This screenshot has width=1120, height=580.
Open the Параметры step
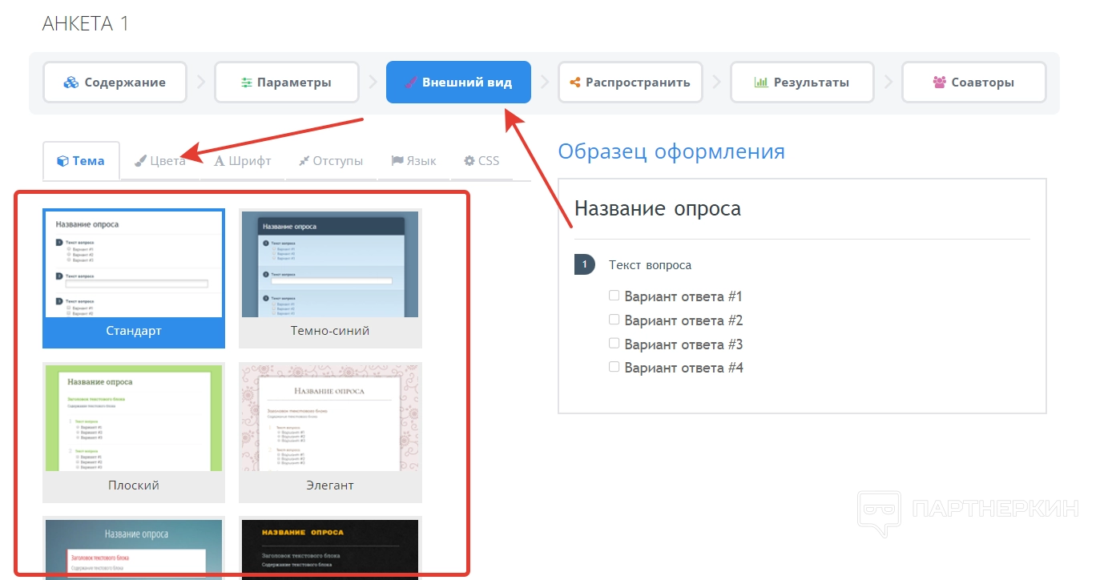[286, 83]
